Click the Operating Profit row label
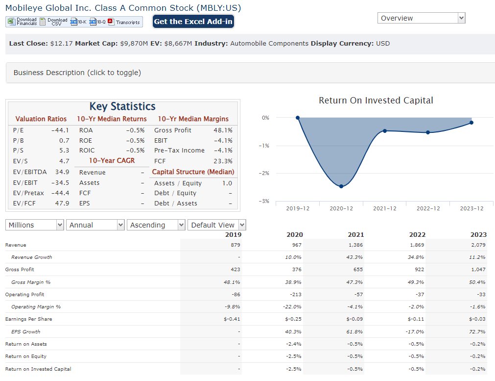This screenshot has width=495, height=381. coord(24,294)
